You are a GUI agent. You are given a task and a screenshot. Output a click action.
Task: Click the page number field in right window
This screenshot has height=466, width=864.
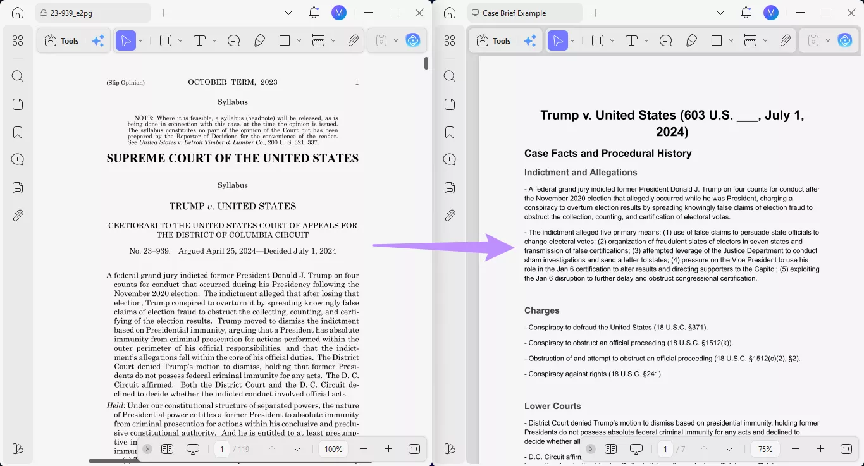[665, 449]
